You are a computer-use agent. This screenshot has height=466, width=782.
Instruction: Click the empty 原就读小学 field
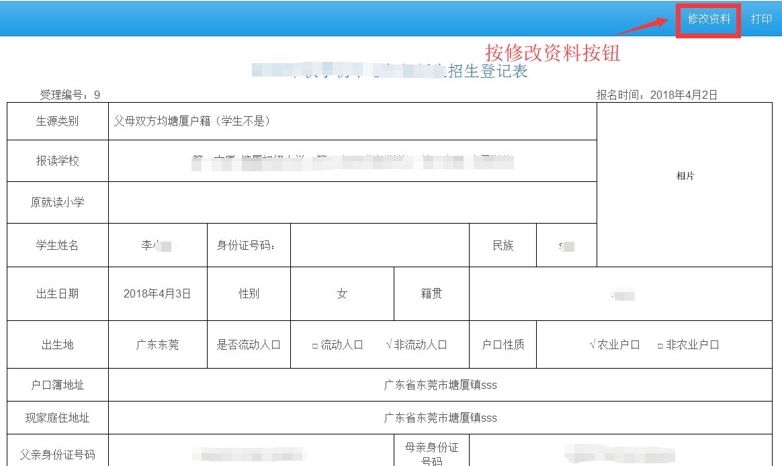[x=352, y=202]
